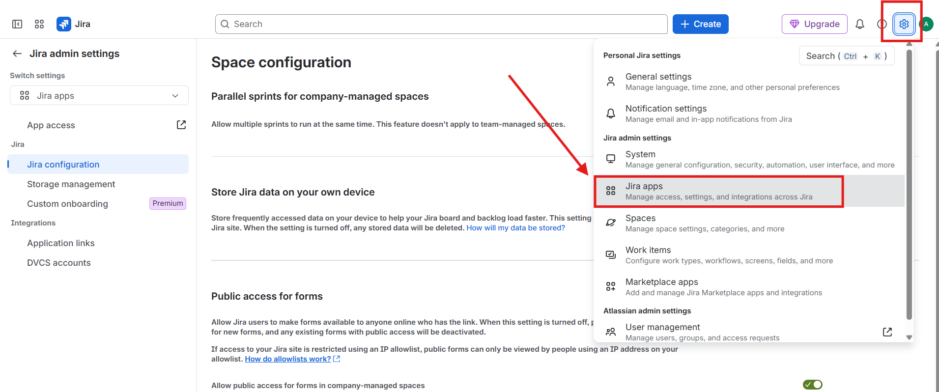Click the Work items icon

611,254
